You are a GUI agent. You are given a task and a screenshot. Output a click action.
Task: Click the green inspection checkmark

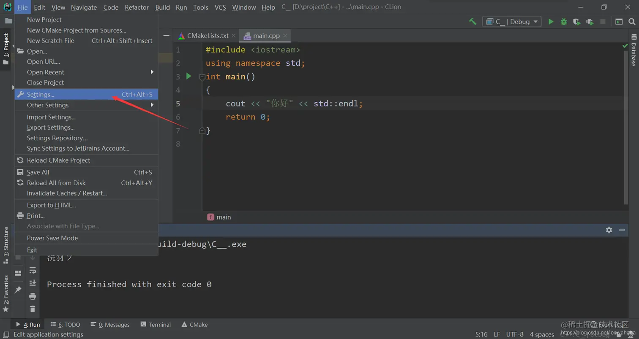pos(625,46)
